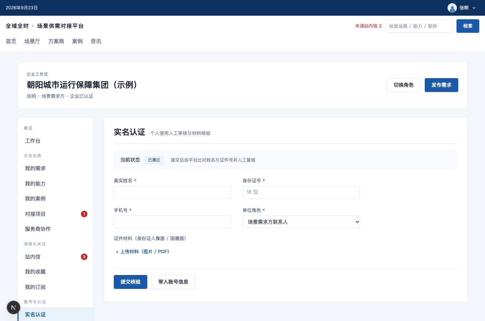Viewport: 485px width, 321px height.
Task: Open the 资讯 nav item
Action: click(96, 41)
